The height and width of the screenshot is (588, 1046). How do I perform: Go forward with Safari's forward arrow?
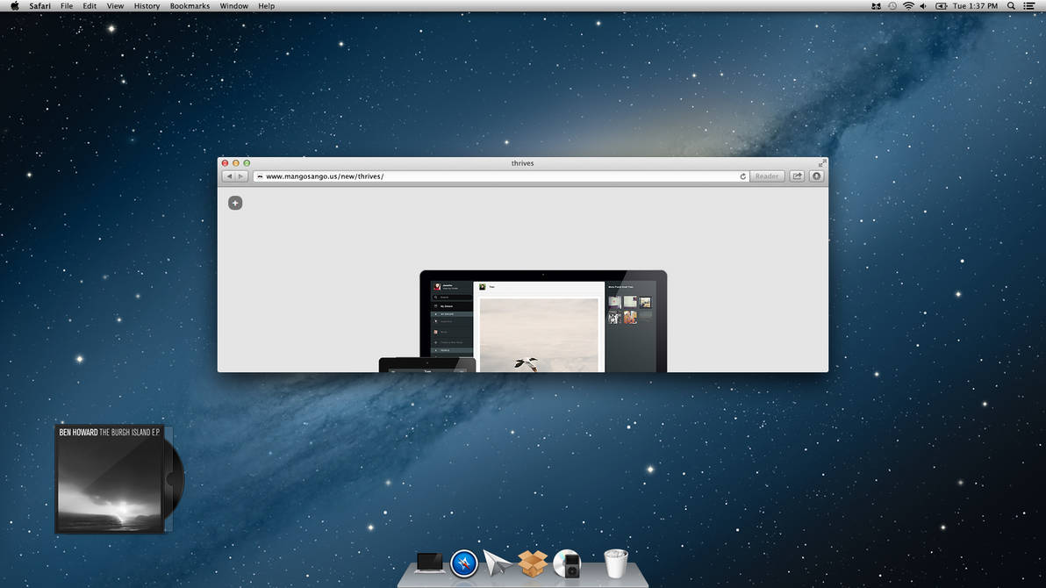tap(241, 176)
